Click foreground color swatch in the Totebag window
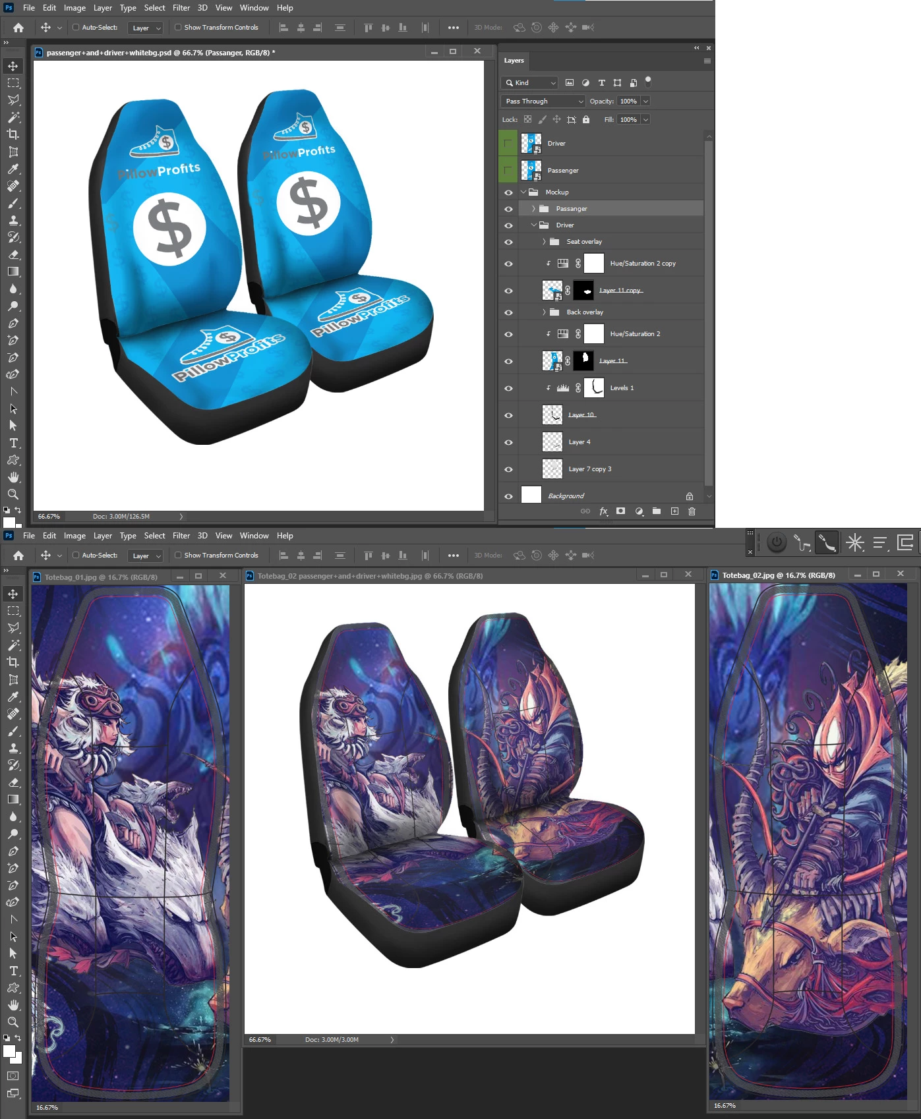921x1119 pixels. (9, 1052)
